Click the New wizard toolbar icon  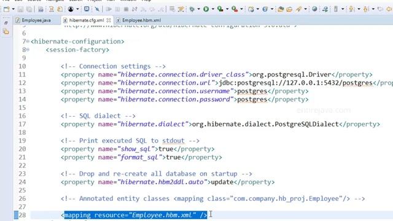point(6,9)
